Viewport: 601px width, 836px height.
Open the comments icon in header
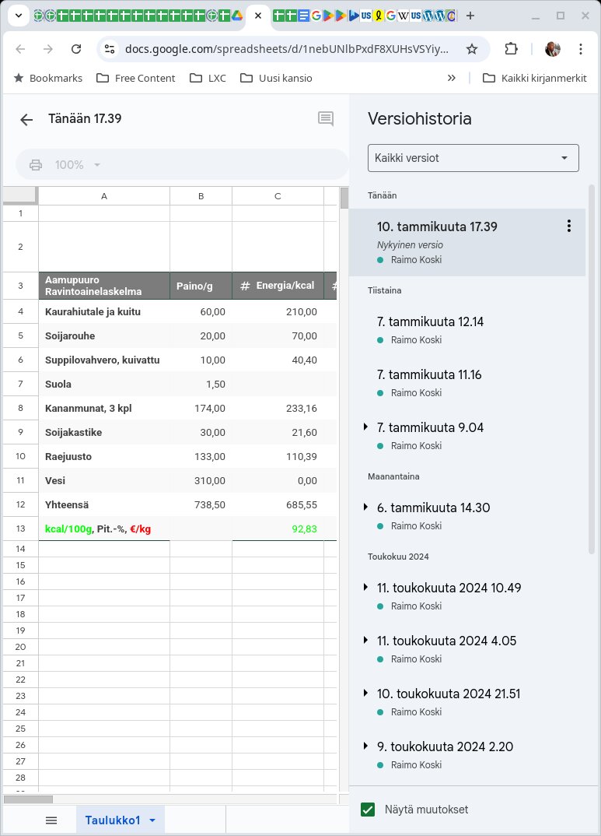[326, 119]
